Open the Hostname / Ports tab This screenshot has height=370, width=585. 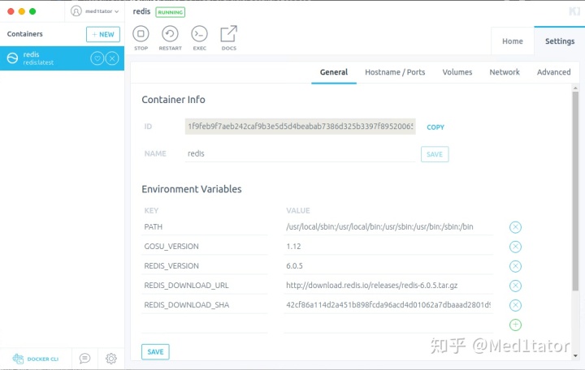[x=395, y=72]
